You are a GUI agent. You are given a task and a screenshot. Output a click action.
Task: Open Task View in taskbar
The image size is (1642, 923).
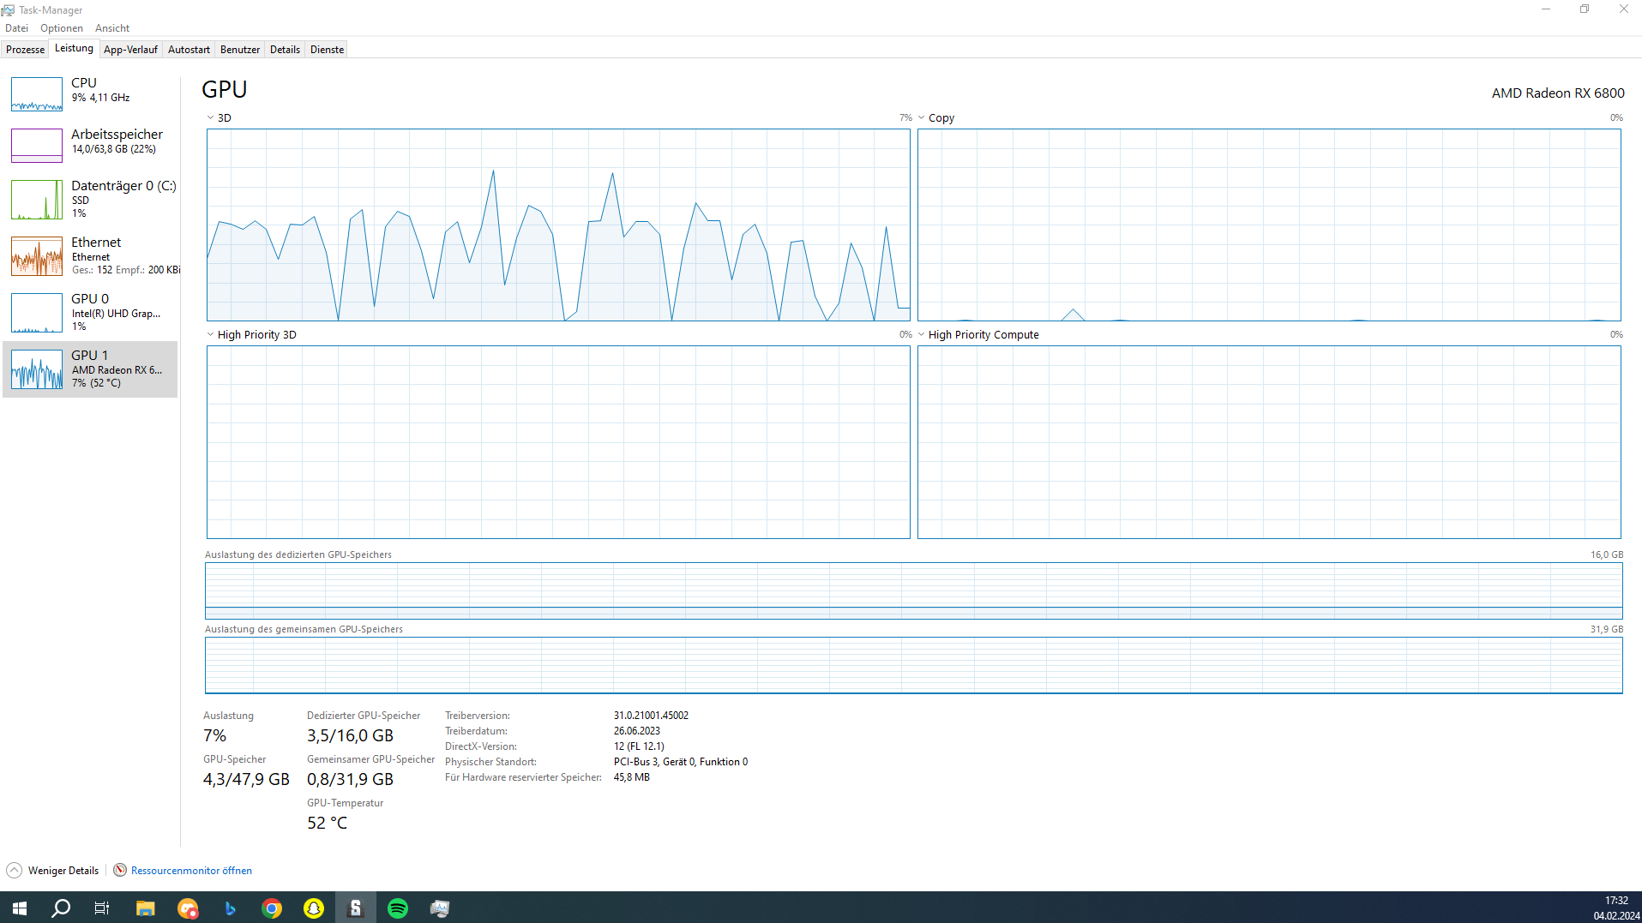pyautogui.click(x=101, y=908)
